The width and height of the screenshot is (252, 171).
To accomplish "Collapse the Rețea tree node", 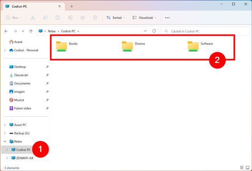I will pyautogui.click(x=5, y=141).
